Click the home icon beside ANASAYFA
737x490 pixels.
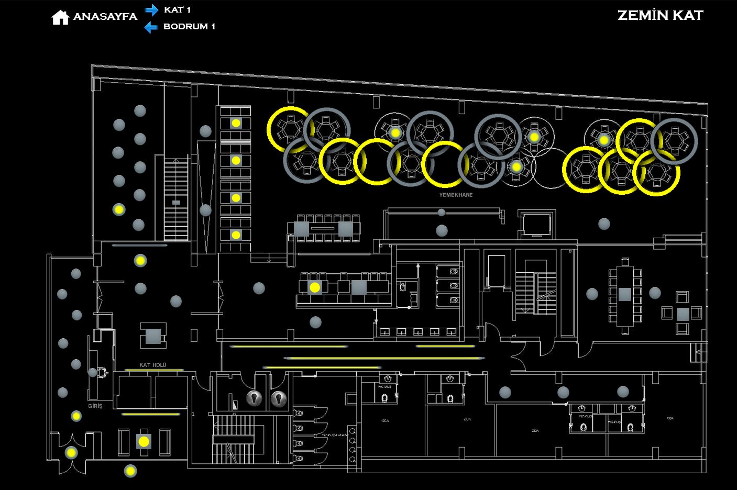60,17
